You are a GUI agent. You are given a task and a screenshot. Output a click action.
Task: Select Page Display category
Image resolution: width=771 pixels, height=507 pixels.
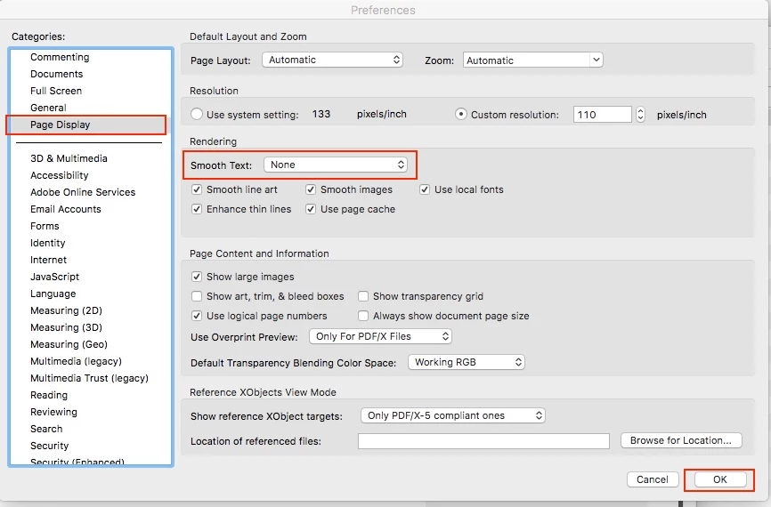60,125
